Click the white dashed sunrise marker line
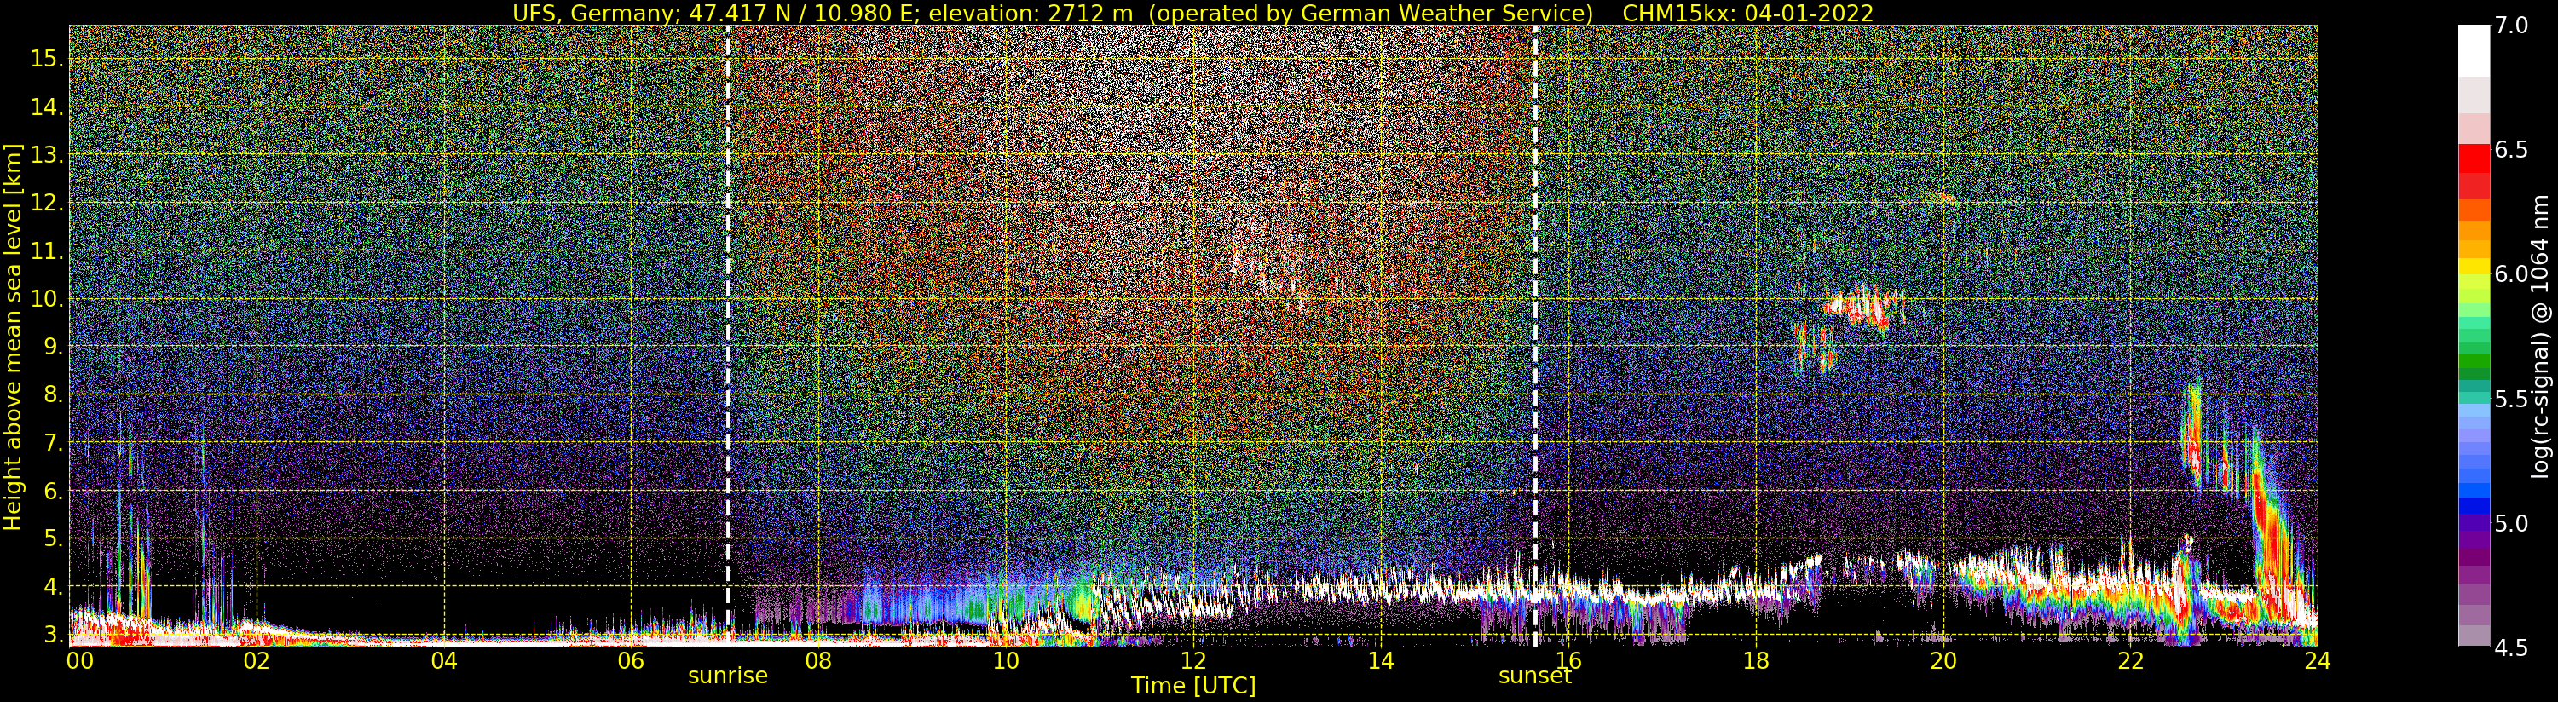Screen dimensions: 2558x702 click(x=728, y=336)
